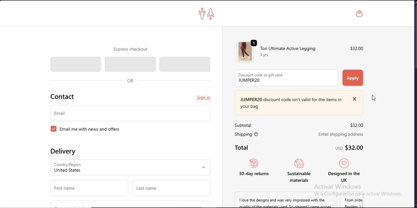Uncheck Email me with news and offers

coord(54,129)
